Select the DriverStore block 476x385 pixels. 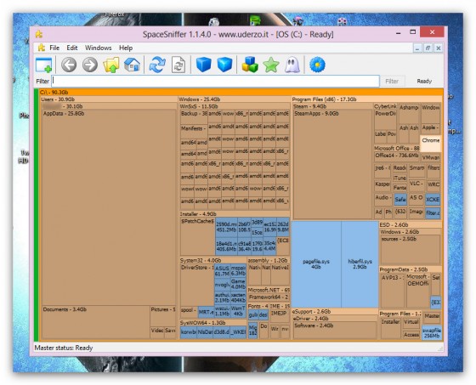[x=197, y=286]
